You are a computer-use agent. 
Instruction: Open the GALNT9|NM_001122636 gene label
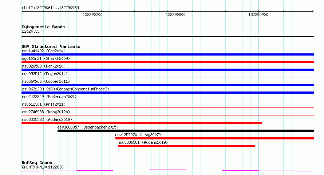click(x=43, y=167)
